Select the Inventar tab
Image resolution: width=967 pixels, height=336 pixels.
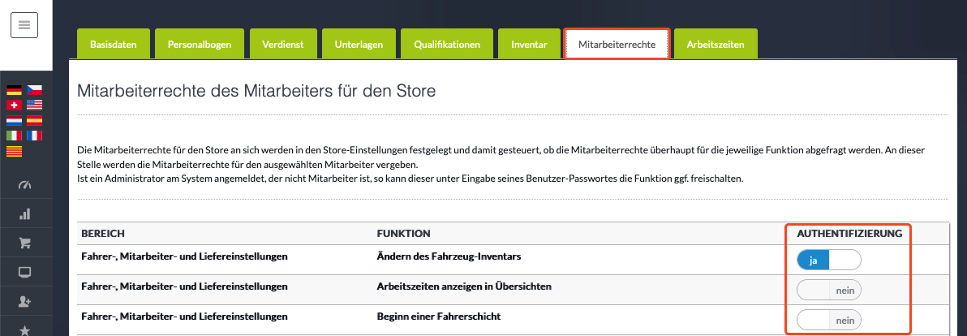529,44
